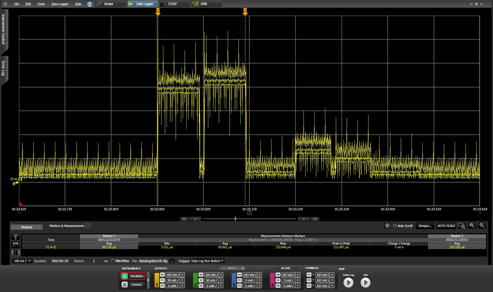The width and height of the screenshot is (493, 292).
Task: Open the Tools menu
Action: coord(41,4)
